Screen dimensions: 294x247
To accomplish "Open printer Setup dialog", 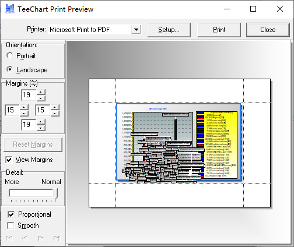I will point(169,30).
